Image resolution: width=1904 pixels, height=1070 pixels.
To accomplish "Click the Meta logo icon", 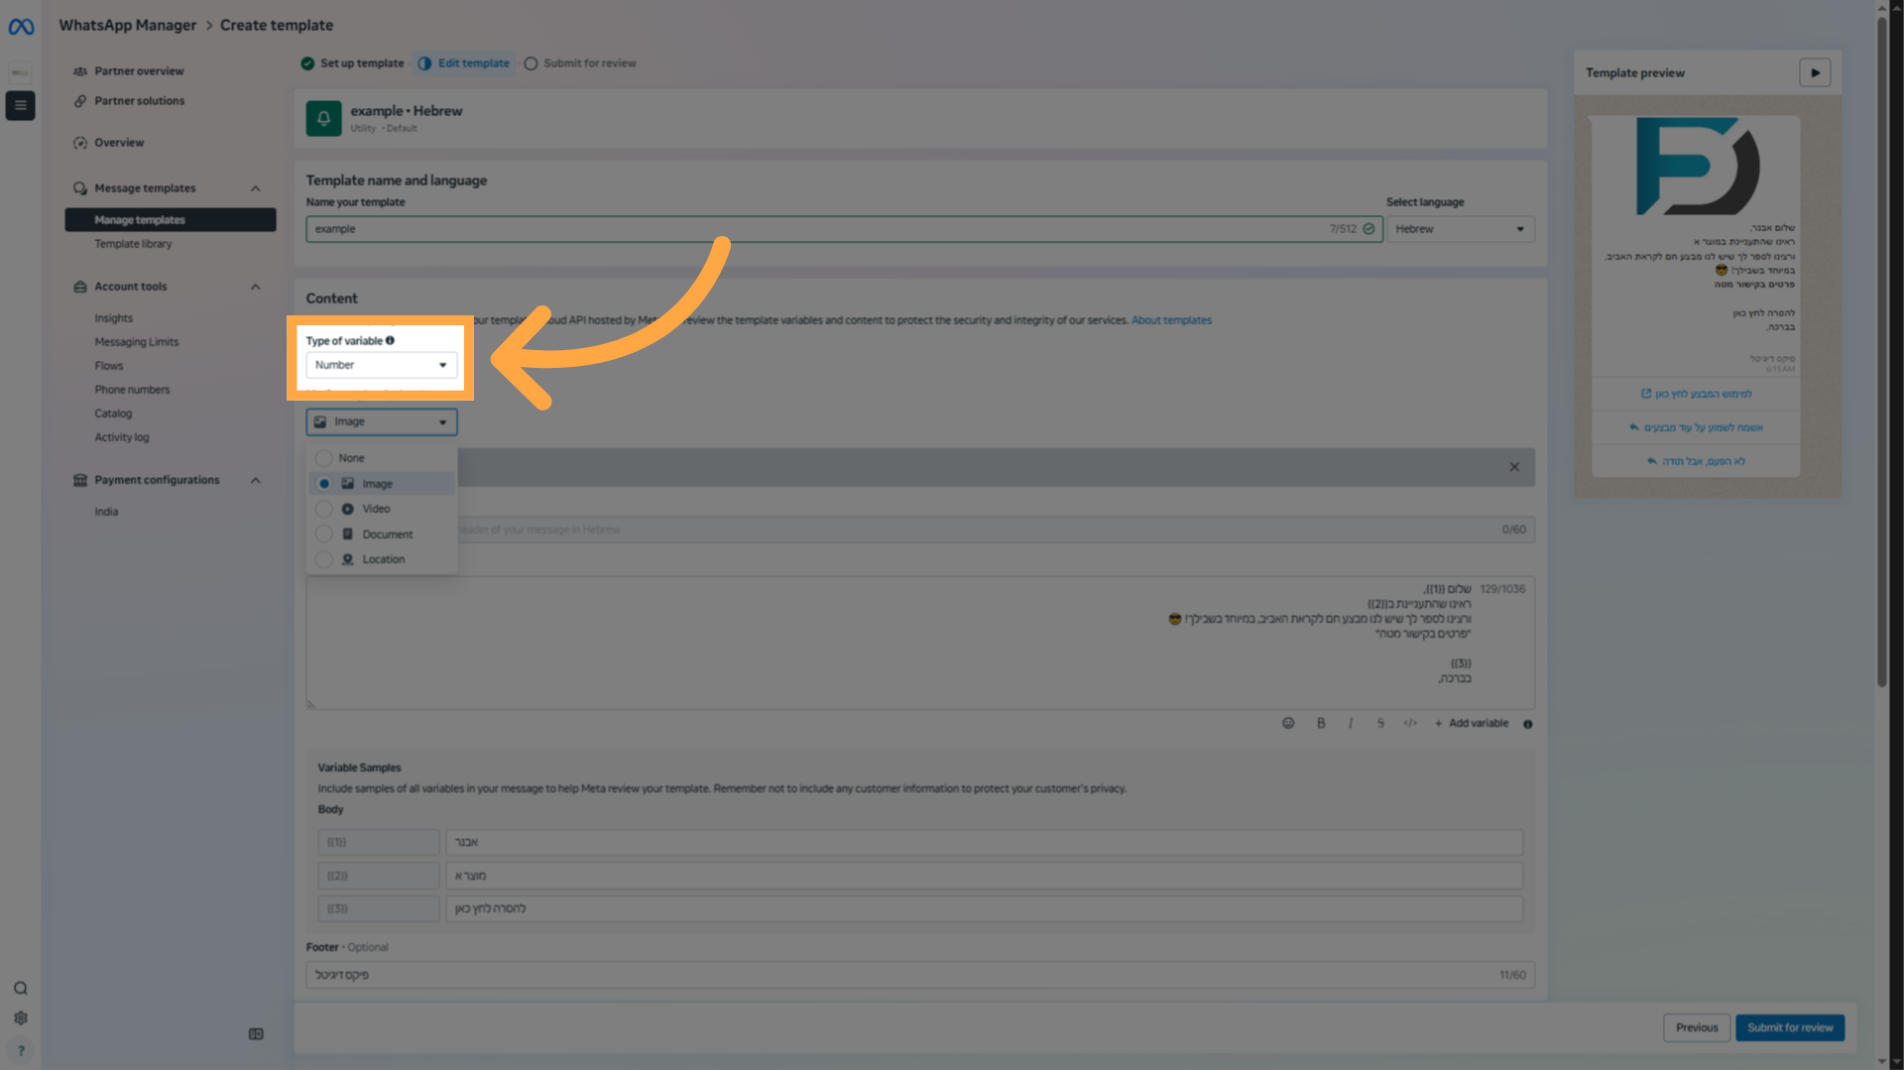I will [x=21, y=27].
